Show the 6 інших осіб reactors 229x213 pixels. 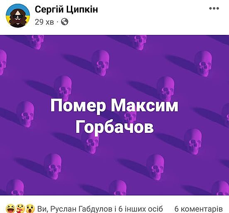pyautogui.click(x=141, y=209)
